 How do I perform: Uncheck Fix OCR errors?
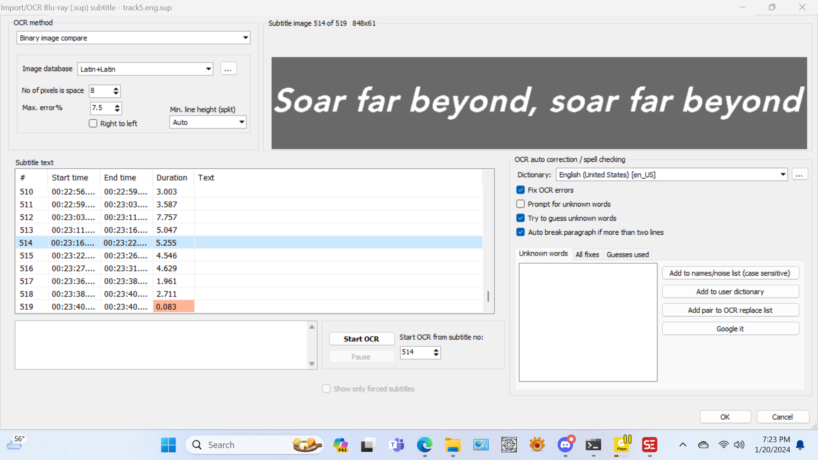[521, 190]
